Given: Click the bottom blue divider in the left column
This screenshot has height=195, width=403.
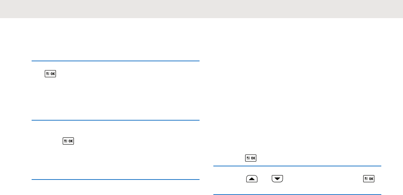Looking at the screenshot, I should [116, 180].
